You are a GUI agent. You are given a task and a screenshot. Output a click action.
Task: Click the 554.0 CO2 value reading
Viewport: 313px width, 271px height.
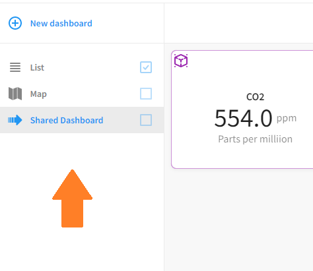(243, 119)
